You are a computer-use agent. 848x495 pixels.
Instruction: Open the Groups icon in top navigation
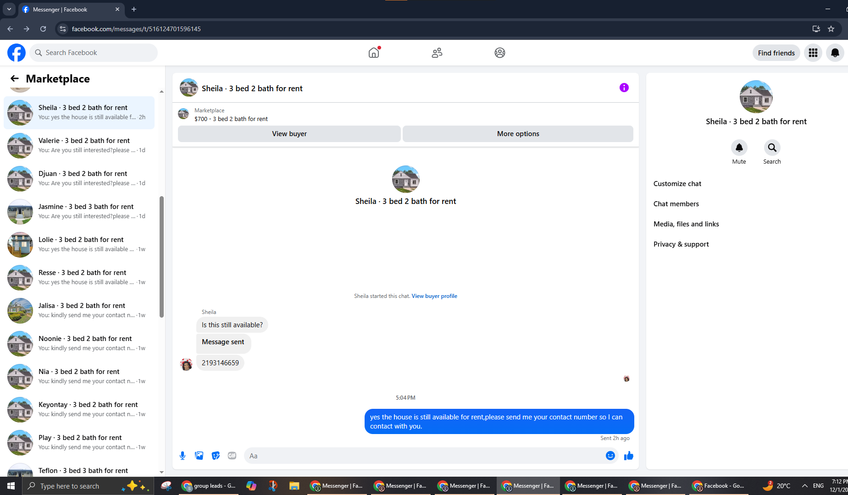click(x=500, y=53)
